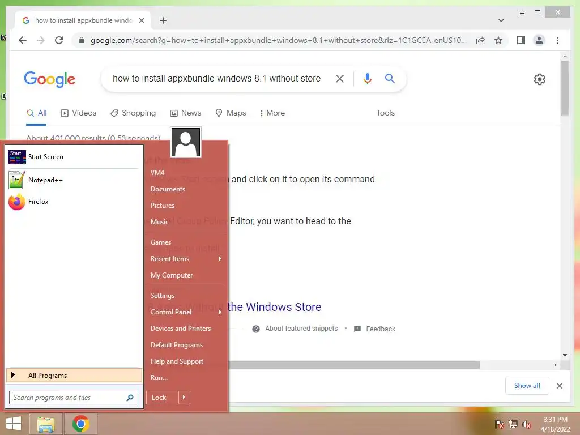Expand the More search categories menu
This screenshot has width=580, height=435.
pos(272,113)
